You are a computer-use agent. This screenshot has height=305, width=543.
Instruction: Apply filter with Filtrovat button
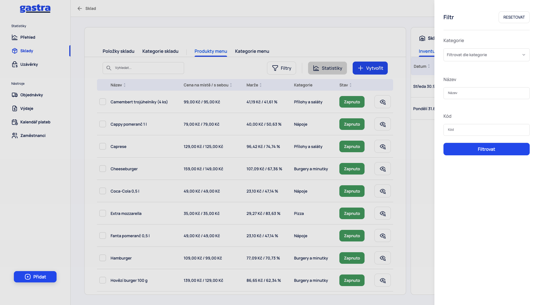tap(486, 149)
